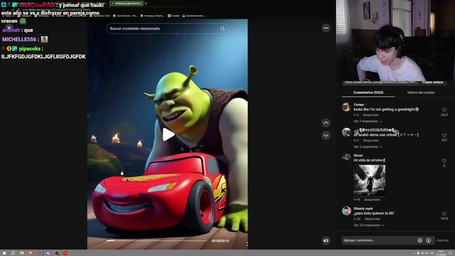Viewport: 455px width, 256px height.
Task: Click the ESP language indicator
Action: coord(432,253)
